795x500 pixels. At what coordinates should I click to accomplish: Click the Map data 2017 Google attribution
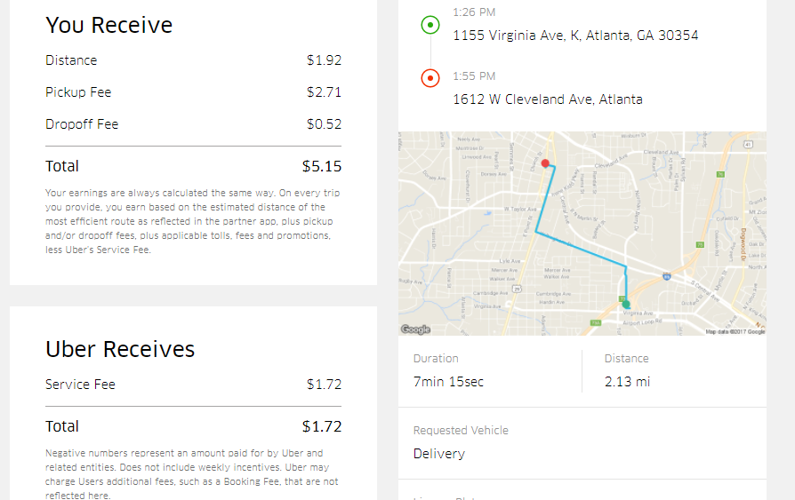coord(735,332)
